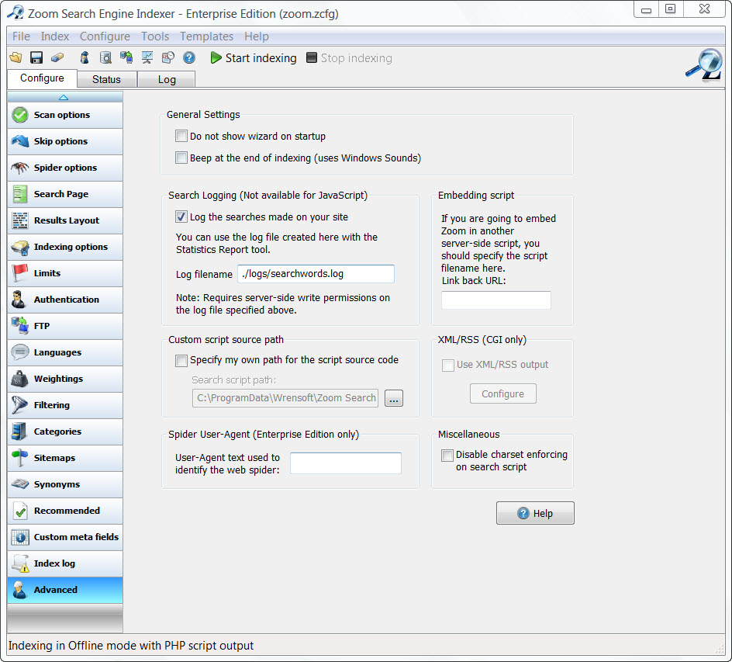Switch to the Log tab

167,79
